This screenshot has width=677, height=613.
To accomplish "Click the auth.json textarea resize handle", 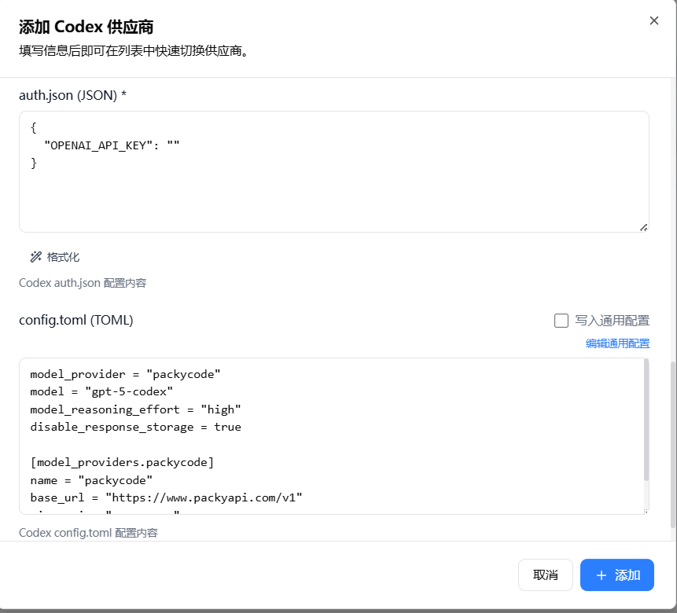I will tap(643, 227).
